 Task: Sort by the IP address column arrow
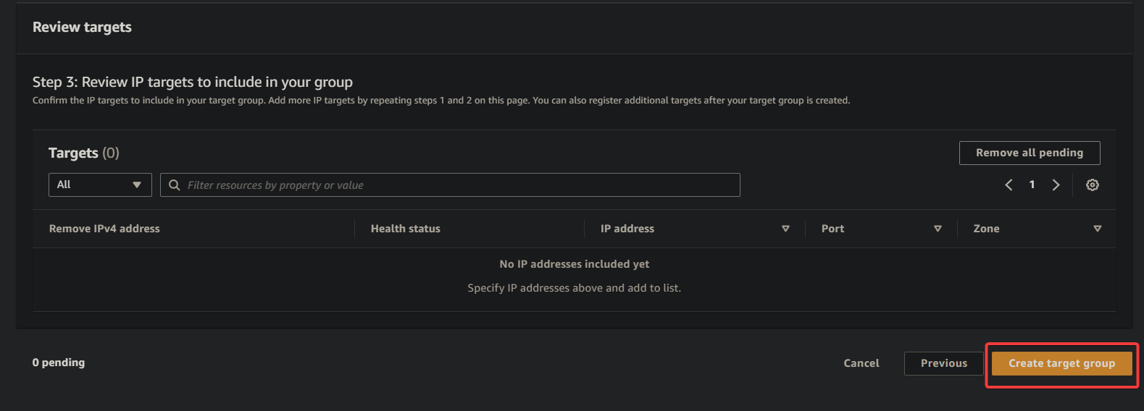(785, 229)
